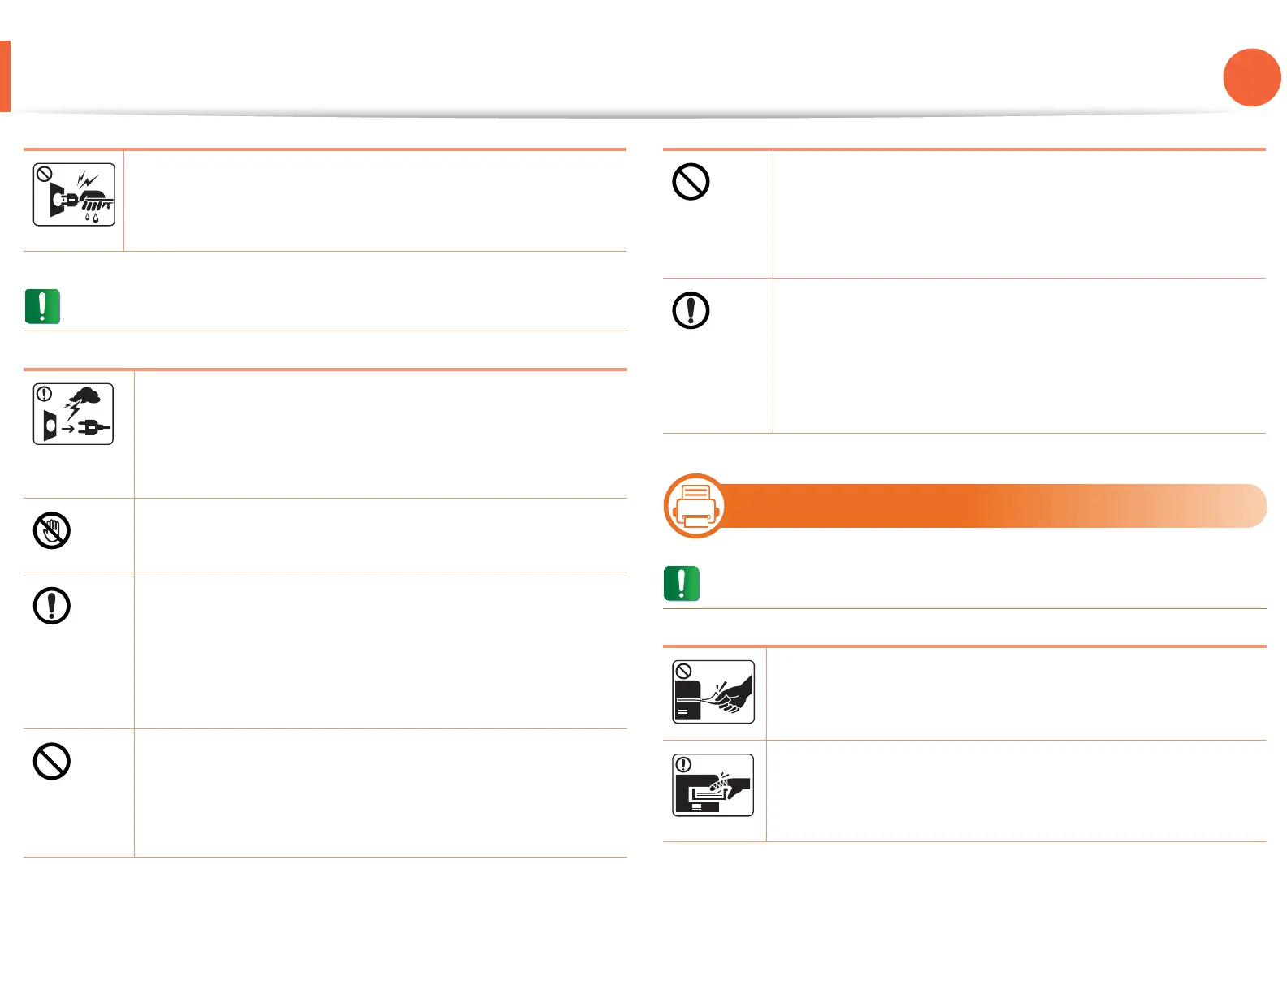
Task: Click prohibition circle icon heading the right table
Action: click(691, 182)
